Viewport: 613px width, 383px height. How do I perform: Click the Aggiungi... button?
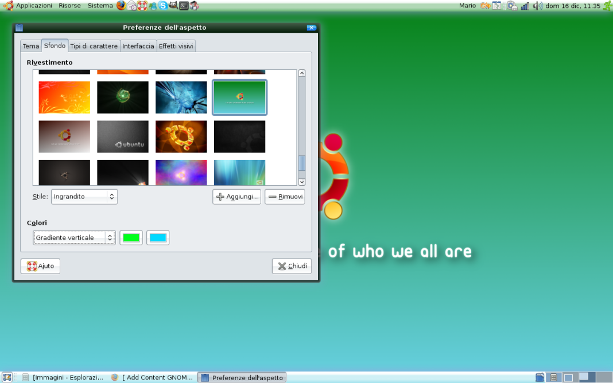(x=237, y=197)
